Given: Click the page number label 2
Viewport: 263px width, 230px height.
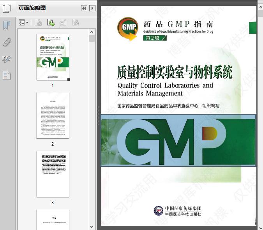Looking at the screenshot, I should (x=53, y=144).
